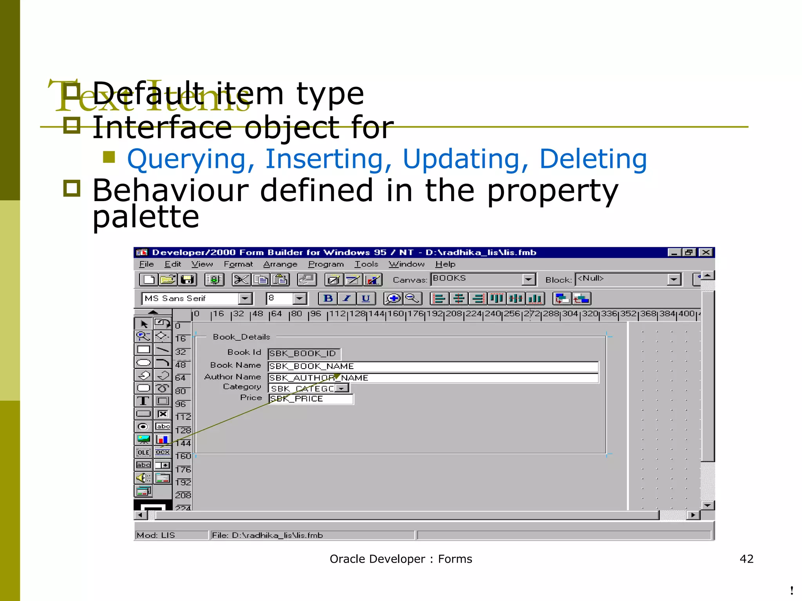
Task: Click the Bring to Front toolbar icon
Action: point(562,299)
